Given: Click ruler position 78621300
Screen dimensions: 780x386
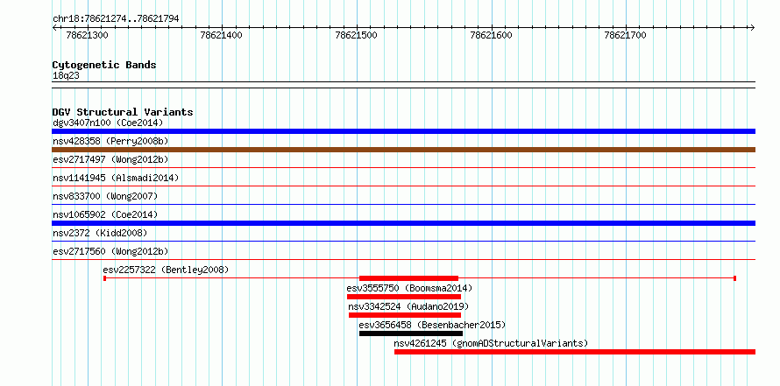Looking at the screenshot, I should 87,35.
